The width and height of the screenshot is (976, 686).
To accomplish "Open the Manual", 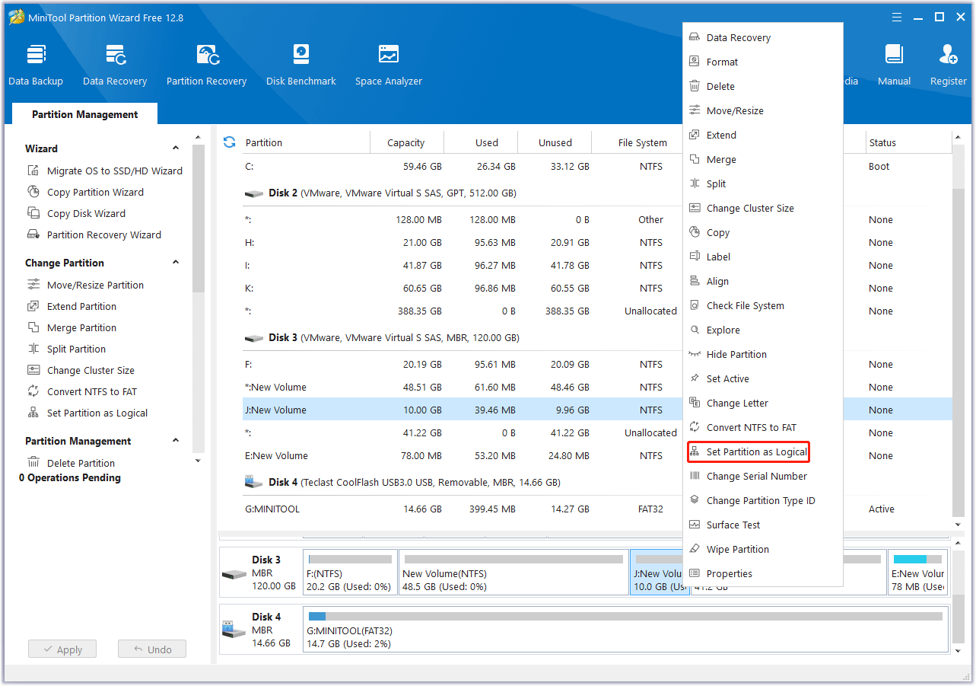I will tap(894, 62).
